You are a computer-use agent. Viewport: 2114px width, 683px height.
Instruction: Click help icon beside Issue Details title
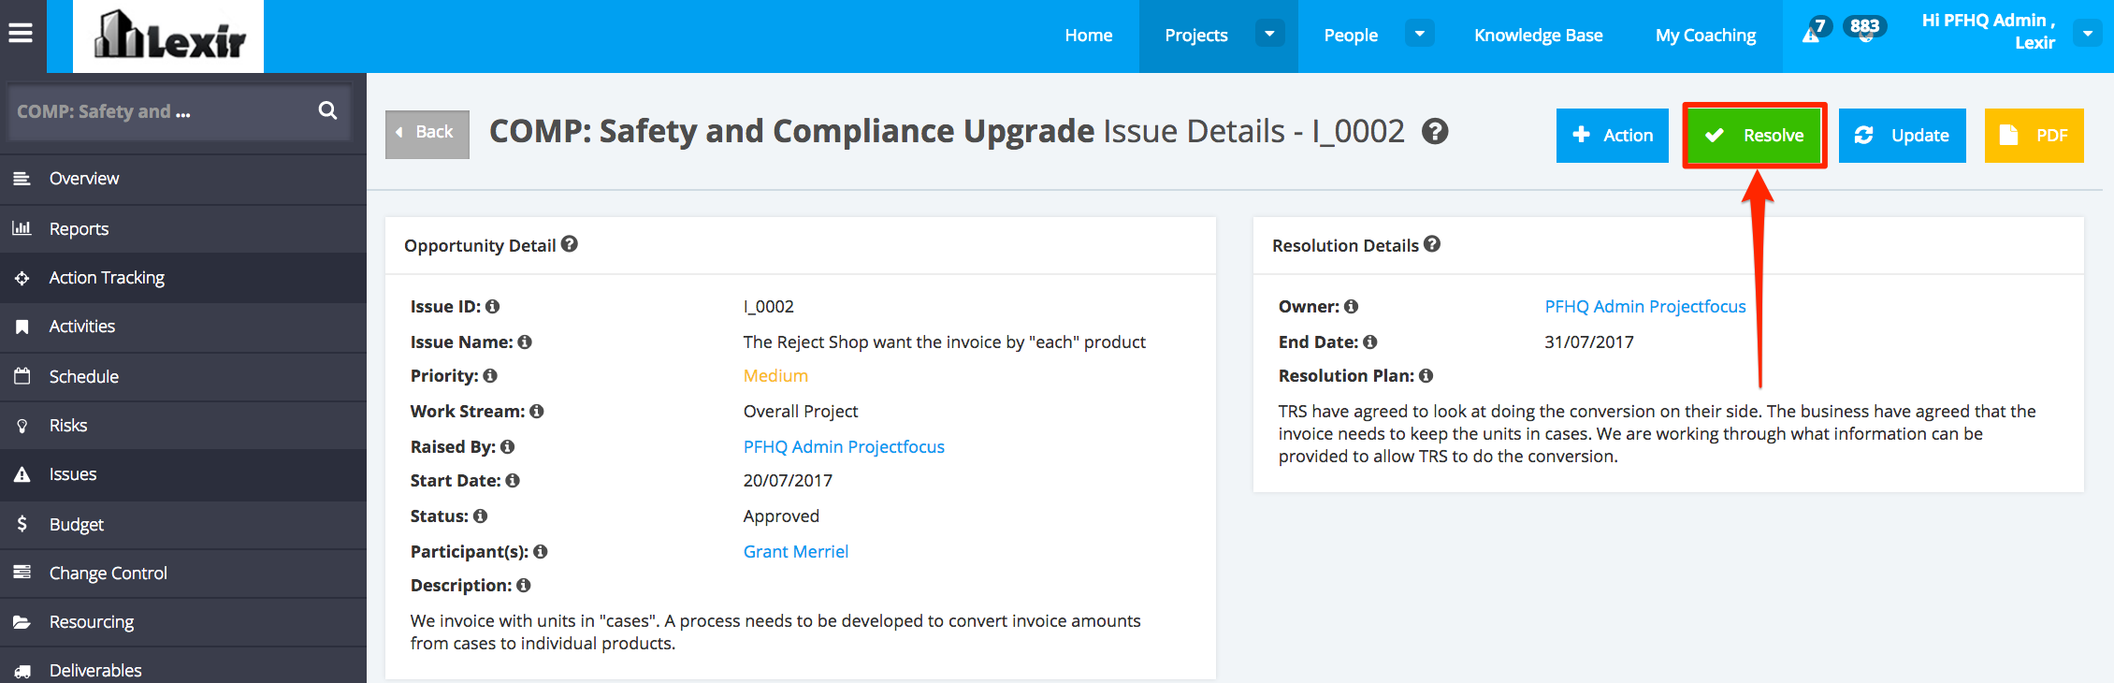pyautogui.click(x=1435, y=132)
